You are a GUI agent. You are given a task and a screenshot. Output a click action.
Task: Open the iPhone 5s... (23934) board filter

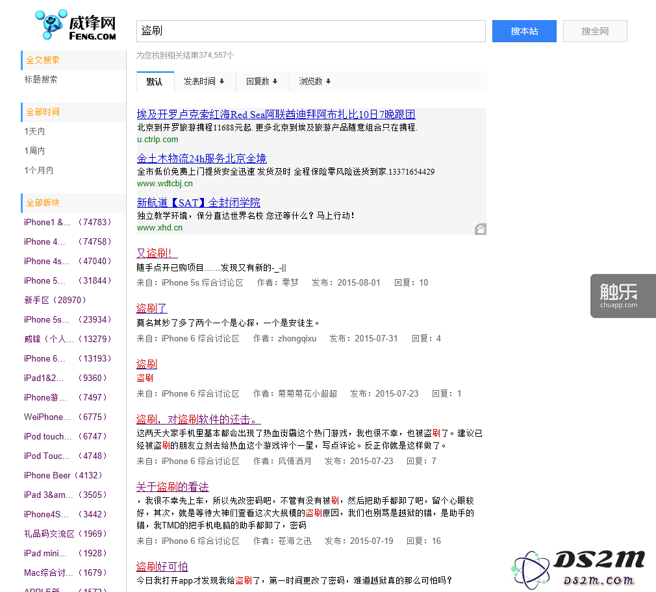68,320
